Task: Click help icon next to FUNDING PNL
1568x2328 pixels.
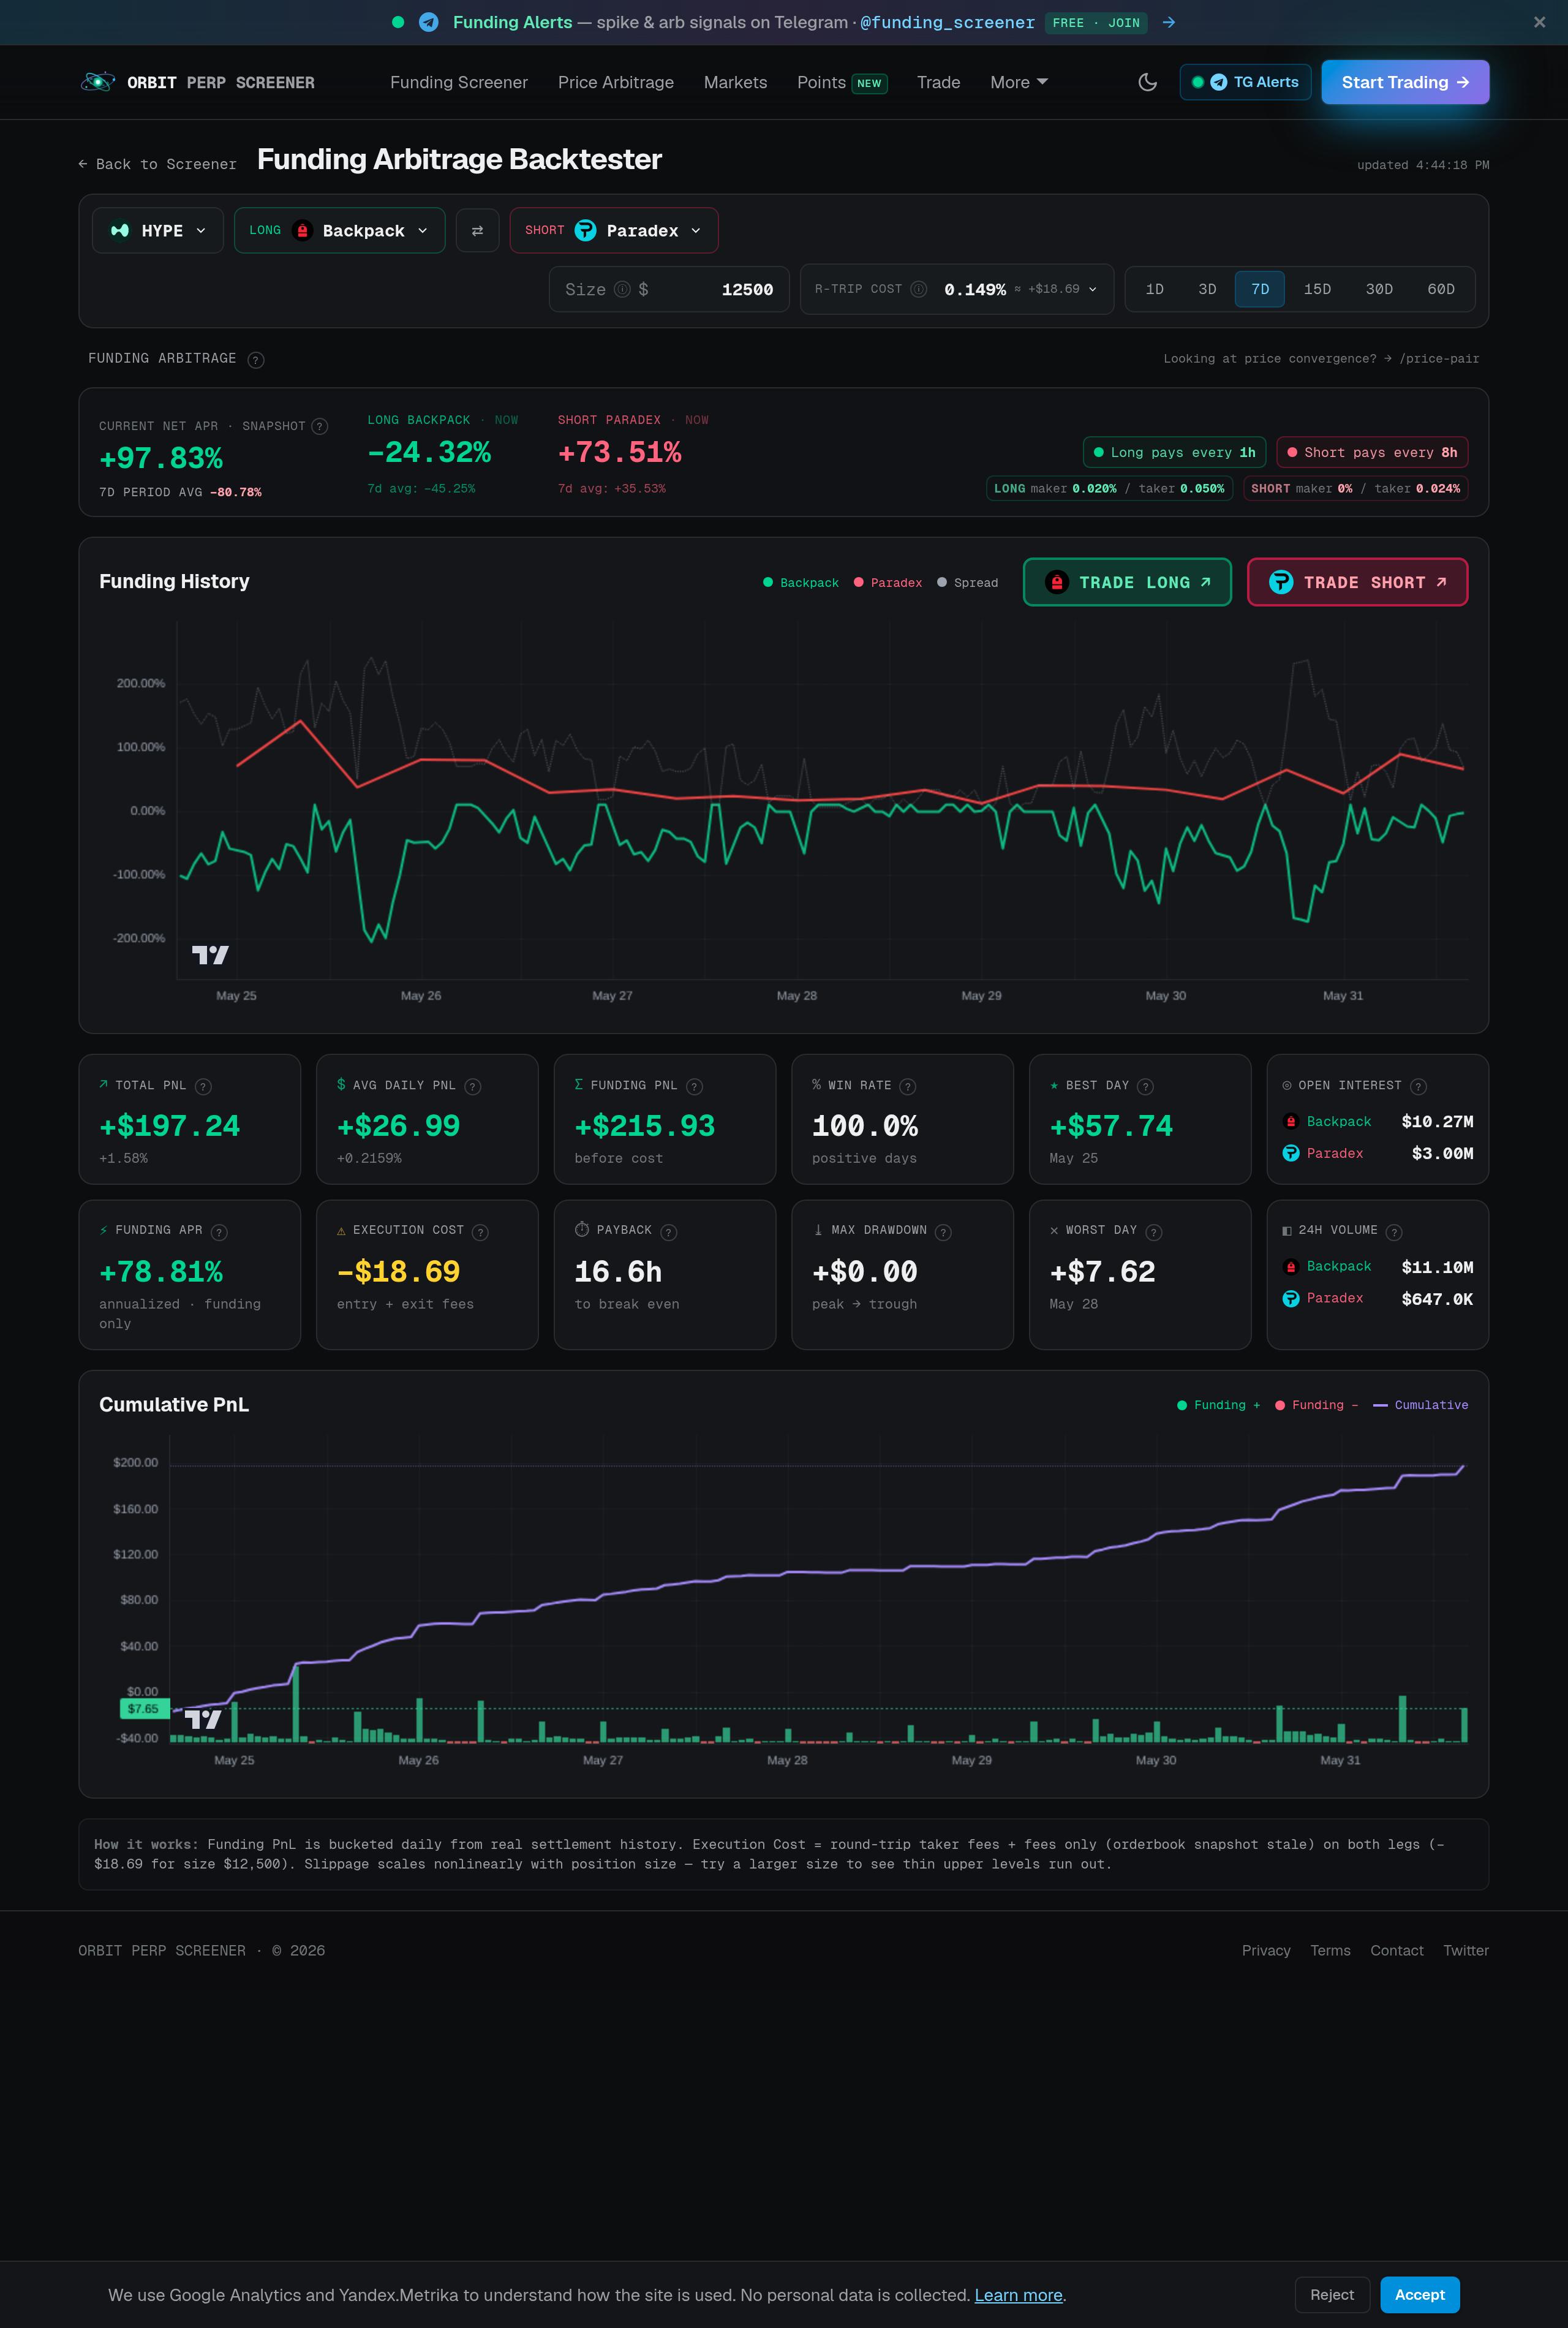Action: (694, 1086)
